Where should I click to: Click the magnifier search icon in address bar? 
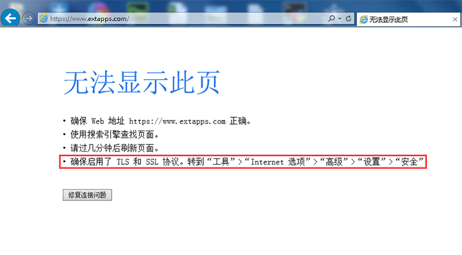click(331, 18)
